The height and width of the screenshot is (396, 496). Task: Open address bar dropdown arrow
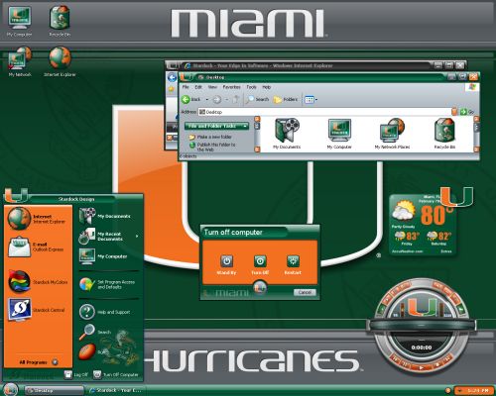(x=454, y=112)
